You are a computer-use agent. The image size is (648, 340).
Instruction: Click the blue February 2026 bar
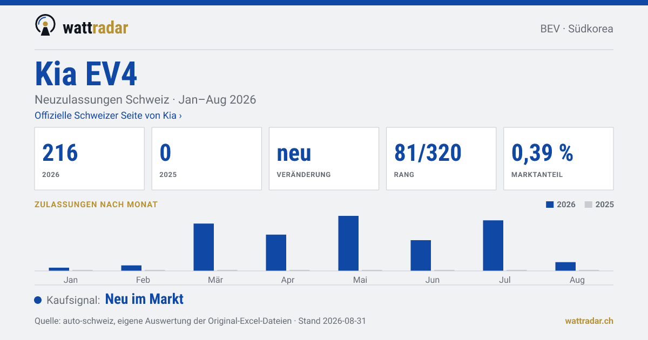(131, 268)
